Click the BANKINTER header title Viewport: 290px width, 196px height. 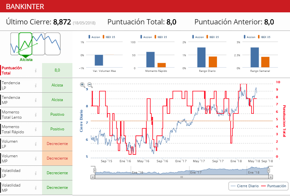click(25, 7)
